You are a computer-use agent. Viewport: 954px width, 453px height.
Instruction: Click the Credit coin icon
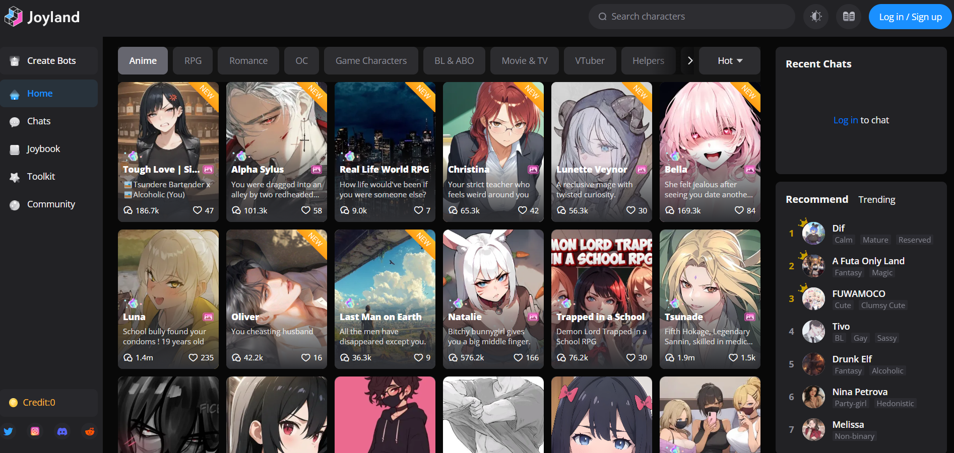point(14,403)
